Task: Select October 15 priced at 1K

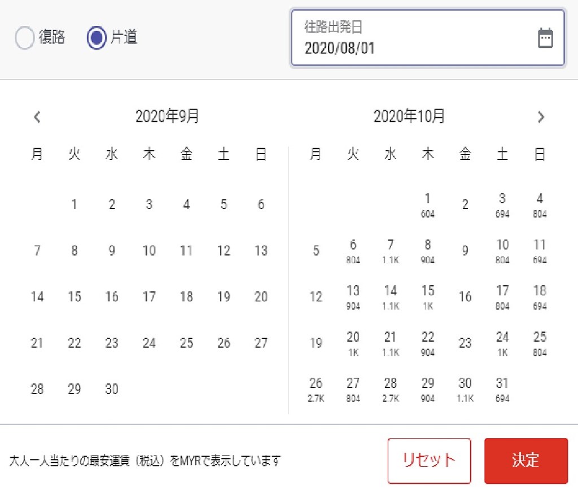Action: [x=428, y=297]
